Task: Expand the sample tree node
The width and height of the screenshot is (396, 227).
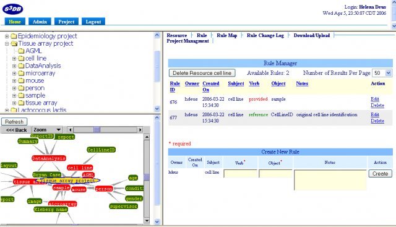Action: pyautogui.click(x=14, y=96)
